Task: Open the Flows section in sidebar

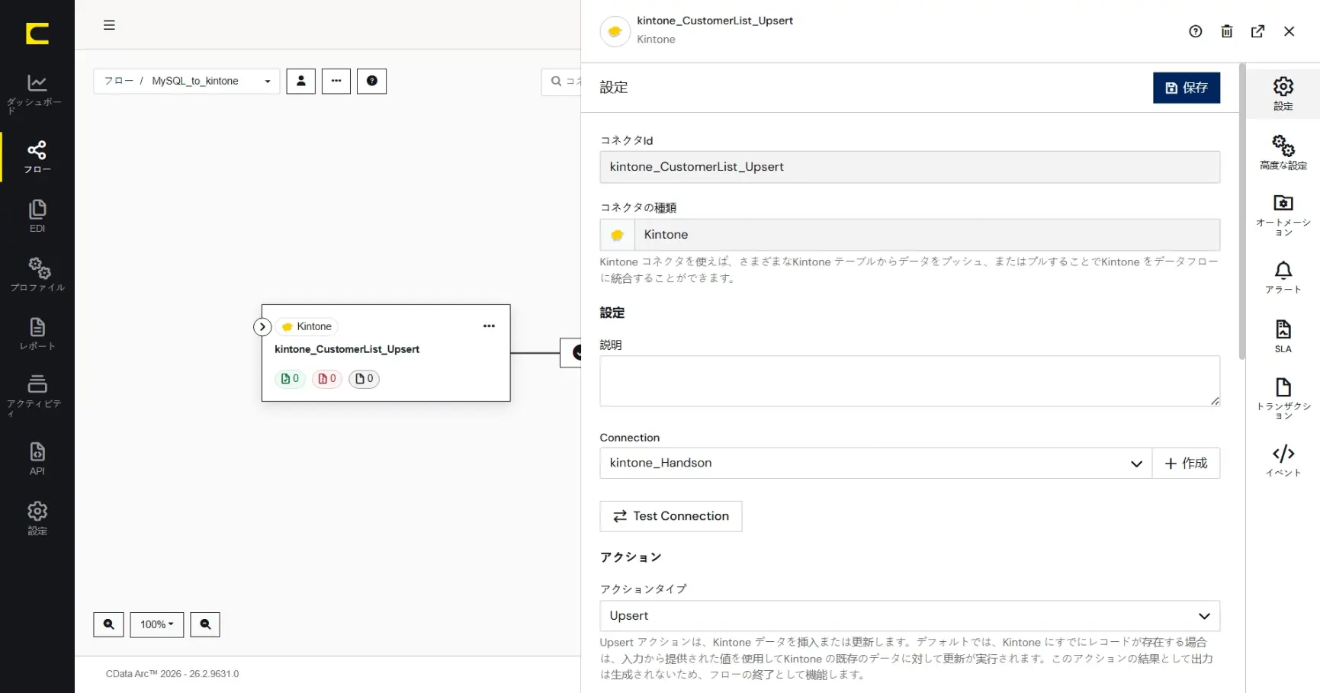Action: coord(37,157)
